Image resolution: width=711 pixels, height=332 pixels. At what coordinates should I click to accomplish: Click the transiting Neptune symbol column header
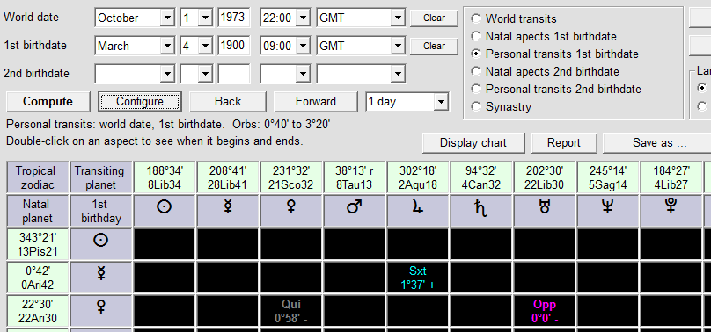click(x=609, y=211)
